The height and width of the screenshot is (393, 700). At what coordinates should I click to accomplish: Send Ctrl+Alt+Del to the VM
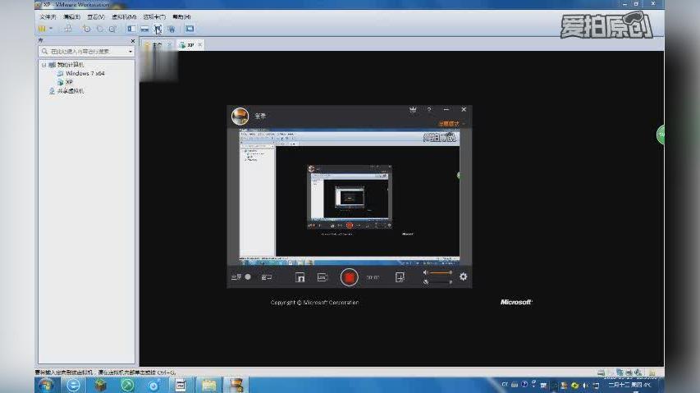pyautogui.click(x=68, y=29)
